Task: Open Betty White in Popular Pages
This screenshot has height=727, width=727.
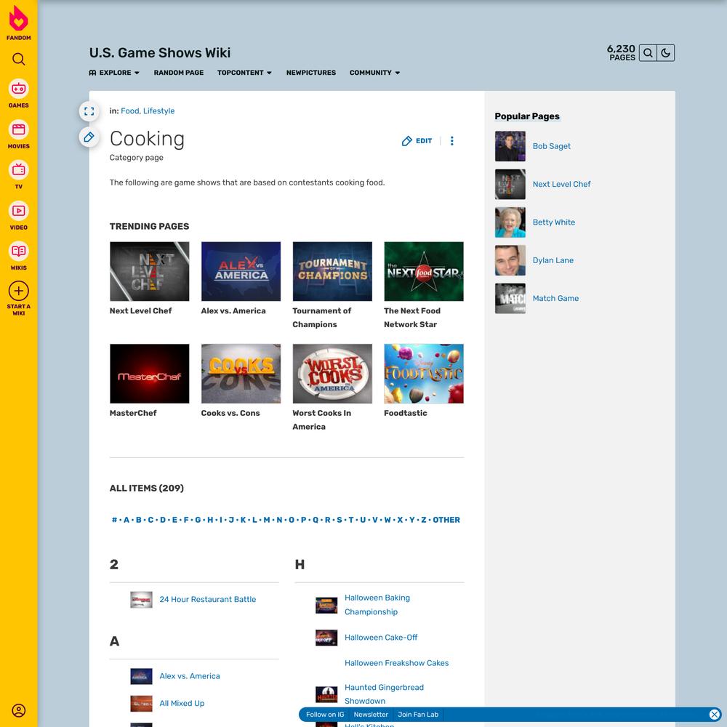Action: (553, 222)
